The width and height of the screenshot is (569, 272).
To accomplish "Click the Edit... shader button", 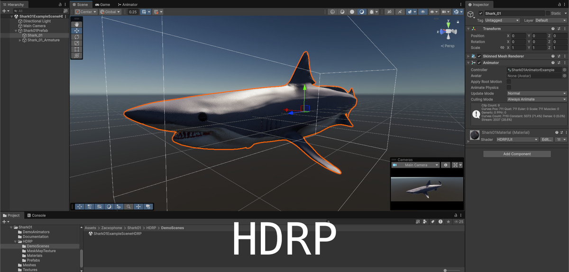I will point(547,140).
